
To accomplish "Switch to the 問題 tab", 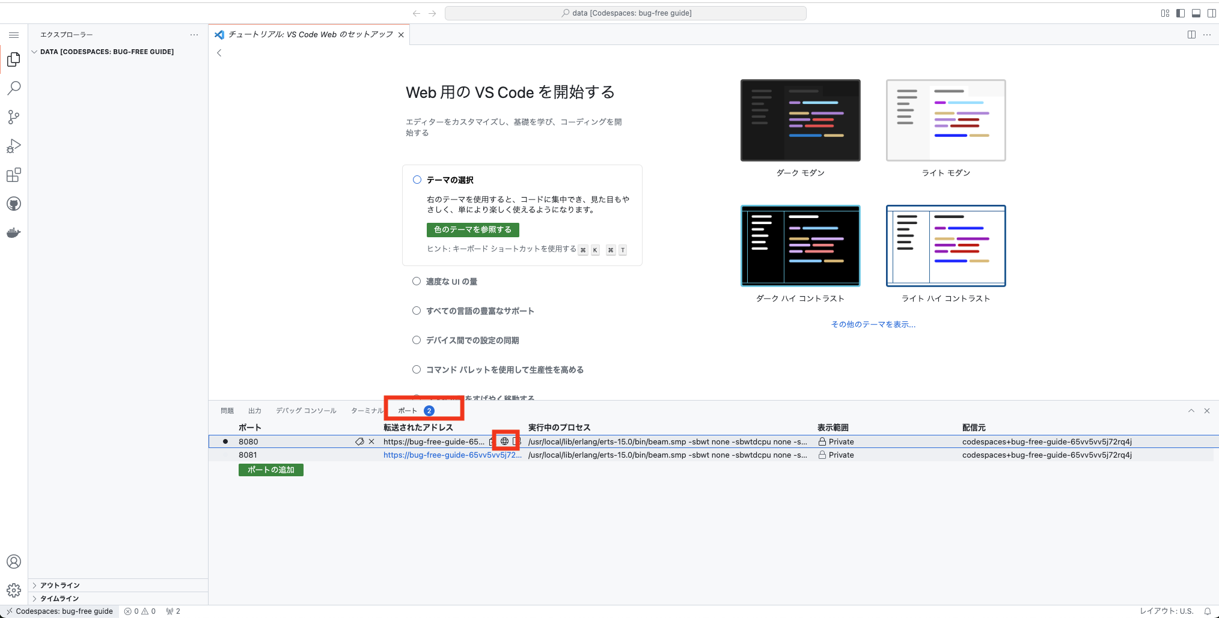I will coord(227,410).
